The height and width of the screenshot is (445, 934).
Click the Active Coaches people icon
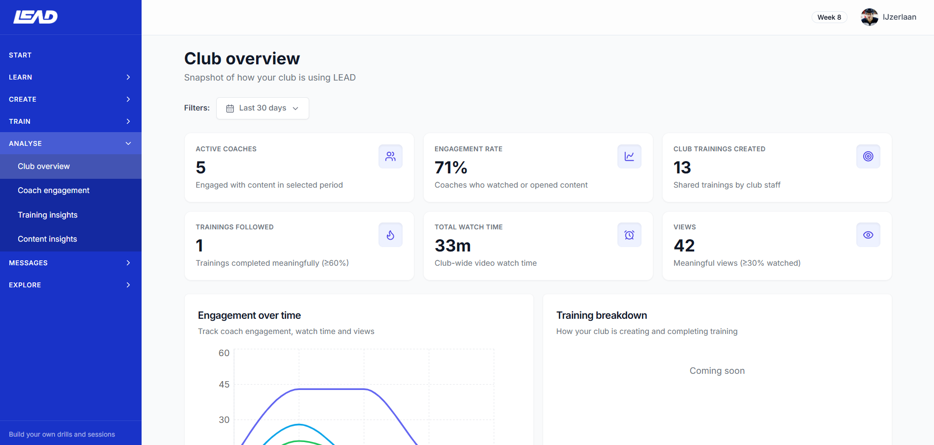tap(390, 156)
